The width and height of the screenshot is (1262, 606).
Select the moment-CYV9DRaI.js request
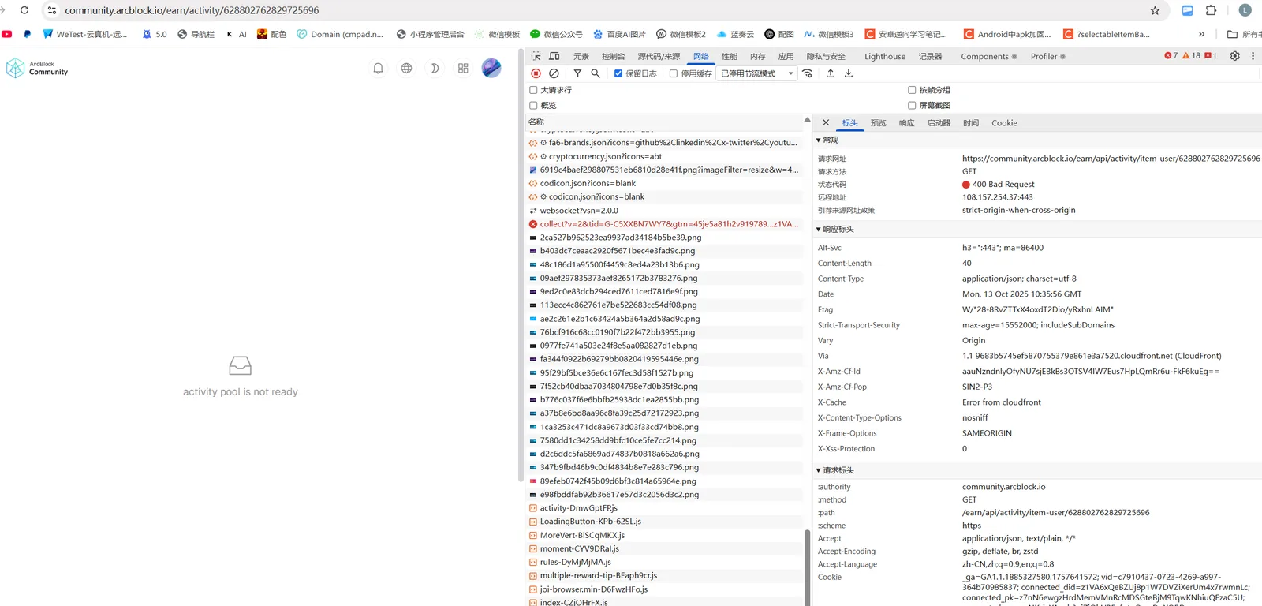663,548
